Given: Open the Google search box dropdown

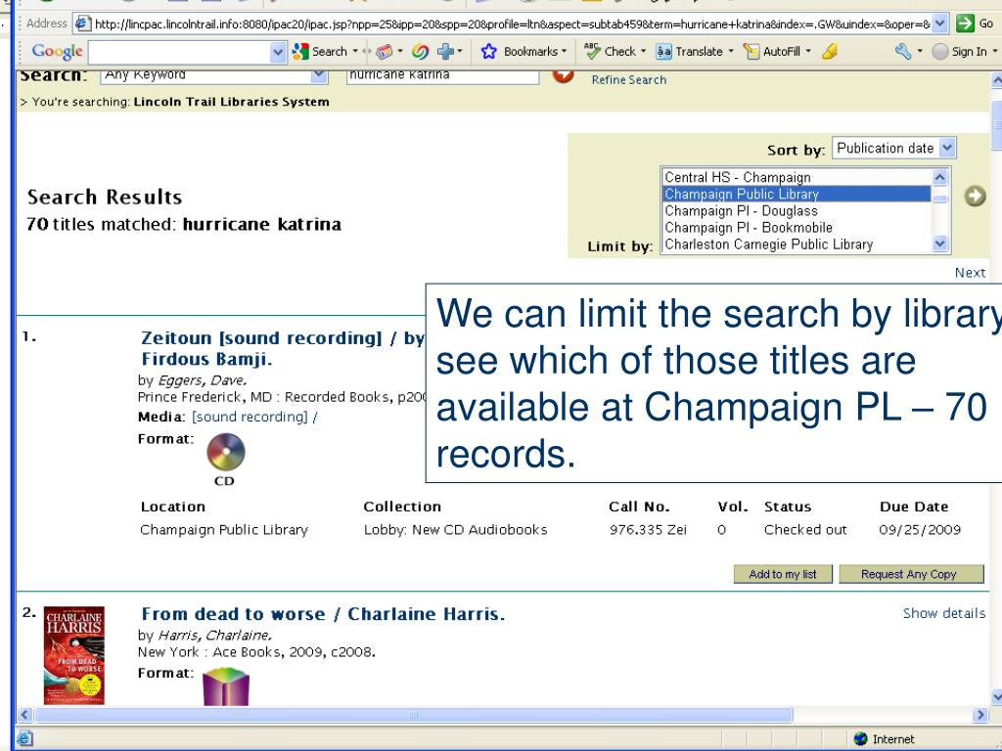Looking at the screenshot, I should pyautogui.click(x=277, y=53).
